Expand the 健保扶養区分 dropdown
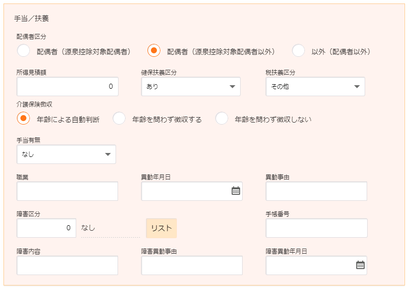 click(x=191, y=87)
